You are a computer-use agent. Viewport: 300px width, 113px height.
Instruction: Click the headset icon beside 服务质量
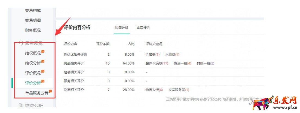click(x=21, y=43)
